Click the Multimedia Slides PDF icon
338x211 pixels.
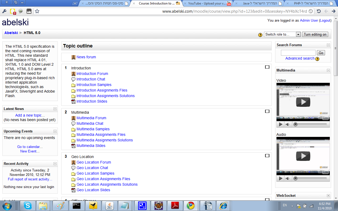pyautogui.click(x=73, y=146)
